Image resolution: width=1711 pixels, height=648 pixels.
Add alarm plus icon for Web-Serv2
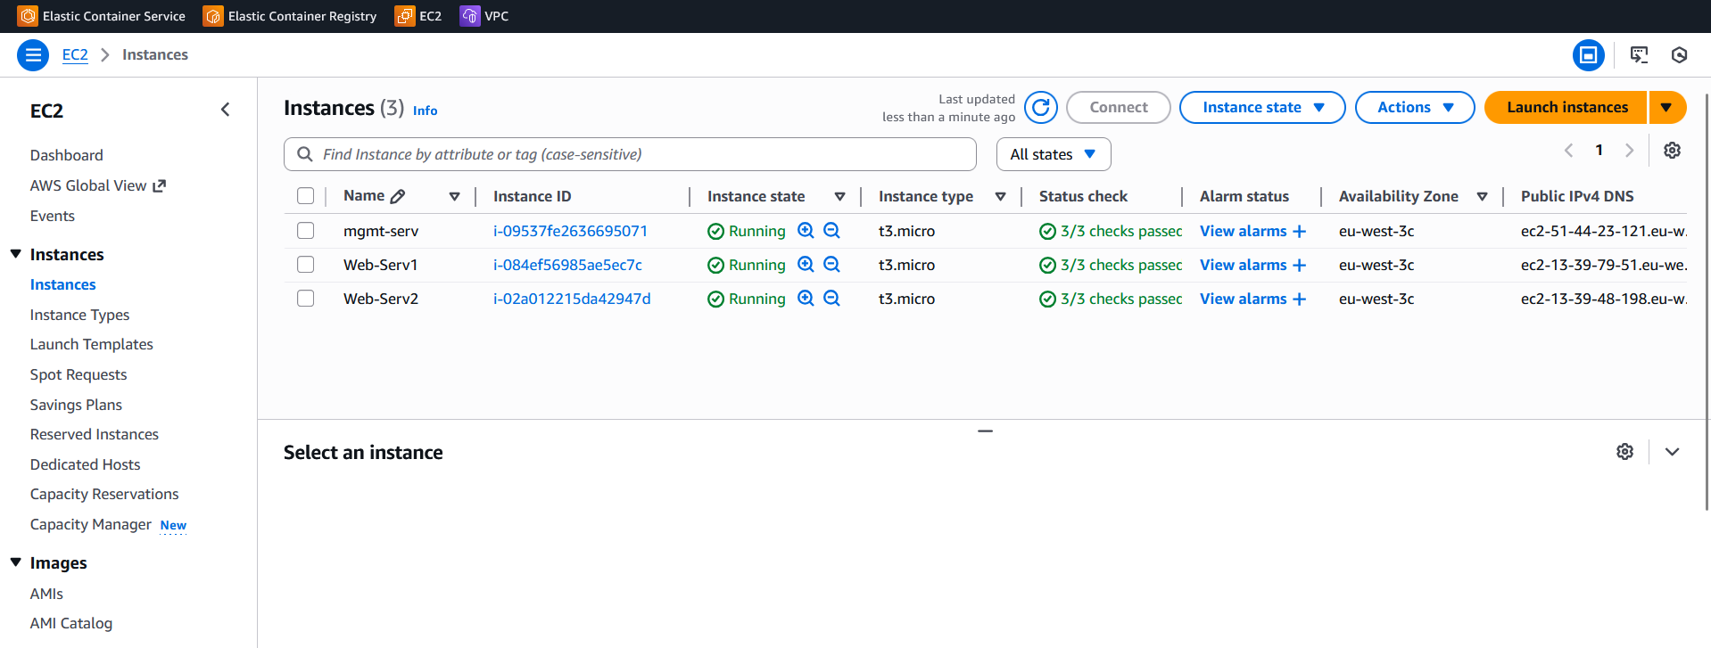tap(1300, 299)
